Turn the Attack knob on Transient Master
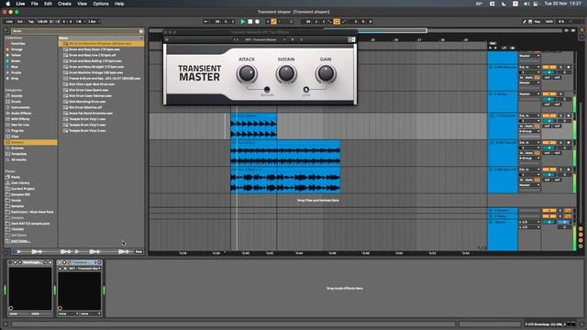Screen dimensions: 587x330 (247, 73)
